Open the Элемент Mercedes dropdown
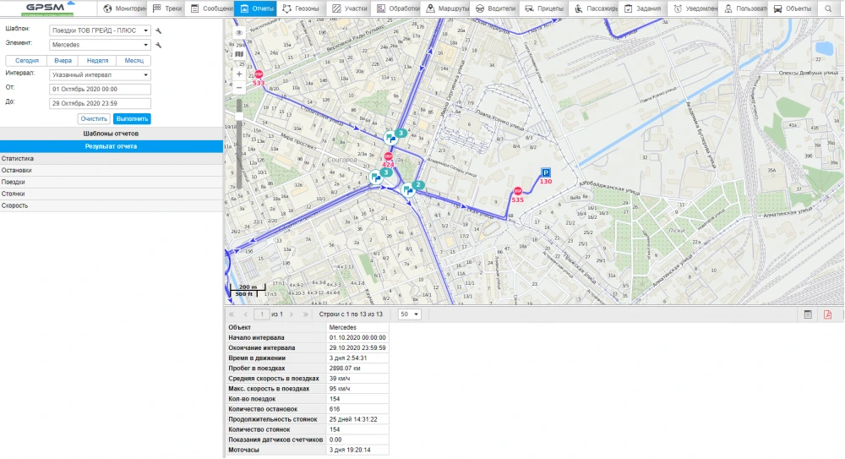Viewport: 845px width, 459px height. pyautogui.click(x=100, y=45)
